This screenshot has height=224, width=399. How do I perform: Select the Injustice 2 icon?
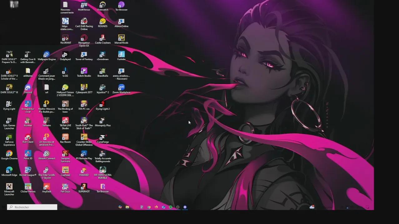(103, 89)
